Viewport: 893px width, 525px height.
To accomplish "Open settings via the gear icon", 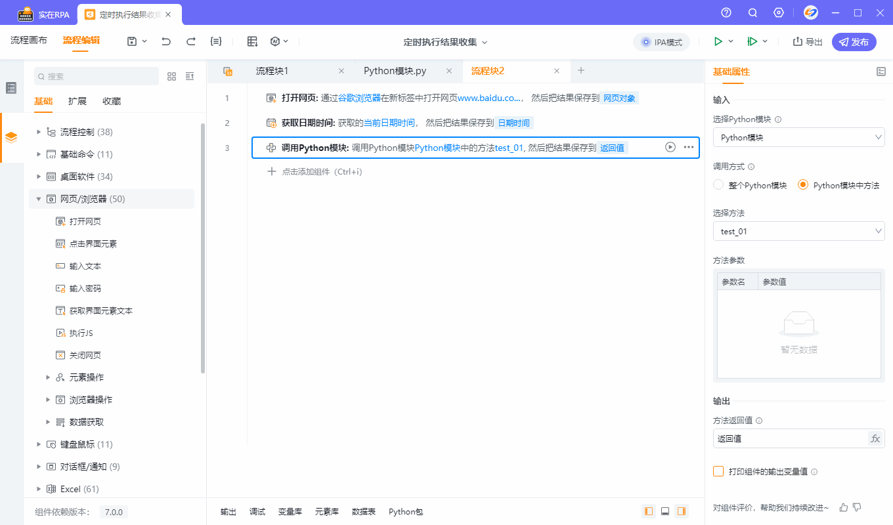I will coord(779,12).
